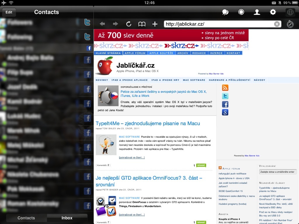This screenshot has height=224, width=299.
Task: Click the green retweet button for TypeIt4Me
Action: (201, 165)
